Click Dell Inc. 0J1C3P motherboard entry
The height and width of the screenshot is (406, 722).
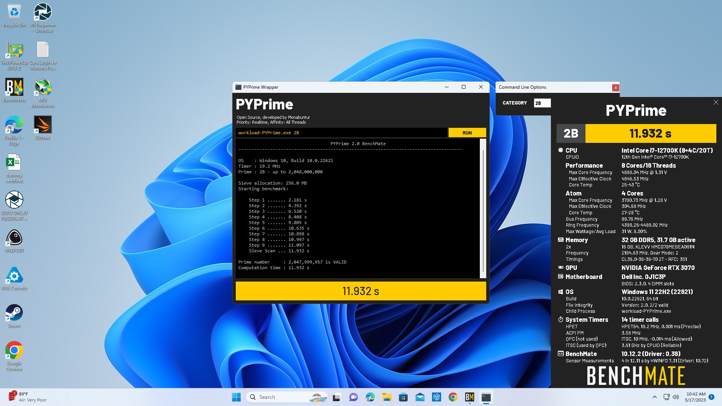pos(643,277)
